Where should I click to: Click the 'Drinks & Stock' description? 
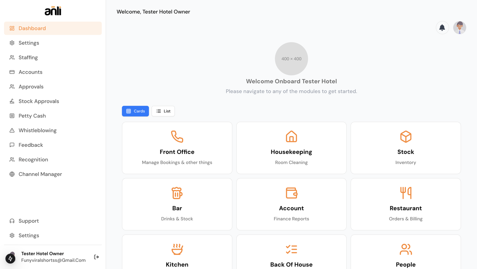[x=177, y=219]
